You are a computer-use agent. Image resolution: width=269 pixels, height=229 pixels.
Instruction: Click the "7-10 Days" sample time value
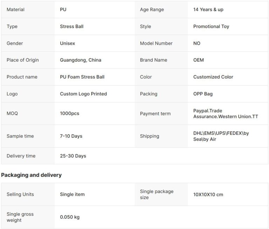(71, 136)
